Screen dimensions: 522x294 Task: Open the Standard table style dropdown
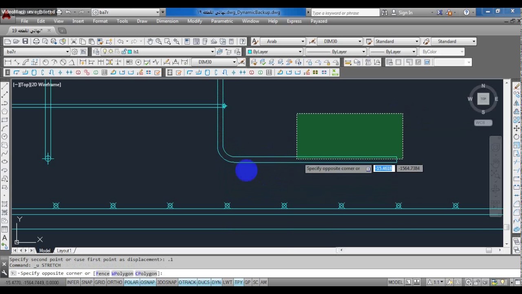[397, 41]
